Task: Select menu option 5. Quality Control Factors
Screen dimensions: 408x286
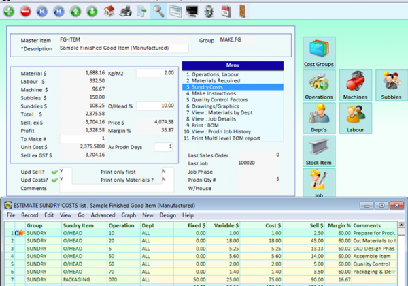Action: pyautogui.click(x=233, y=100)
